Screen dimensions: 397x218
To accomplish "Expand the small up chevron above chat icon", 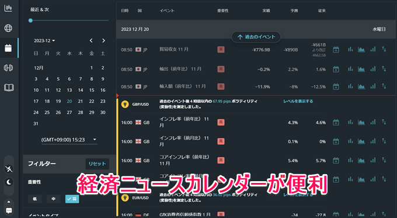I will 9,202.
